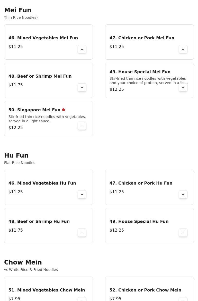Image resolution: width=198 pixels, height=301 pixels.
Task: Add Chicken or Pork Mei Fun
Action: 183,49
